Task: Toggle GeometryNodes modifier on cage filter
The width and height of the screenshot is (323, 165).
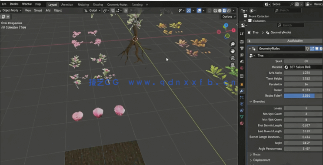Action: pyautogui.click(x=307, y=49)
